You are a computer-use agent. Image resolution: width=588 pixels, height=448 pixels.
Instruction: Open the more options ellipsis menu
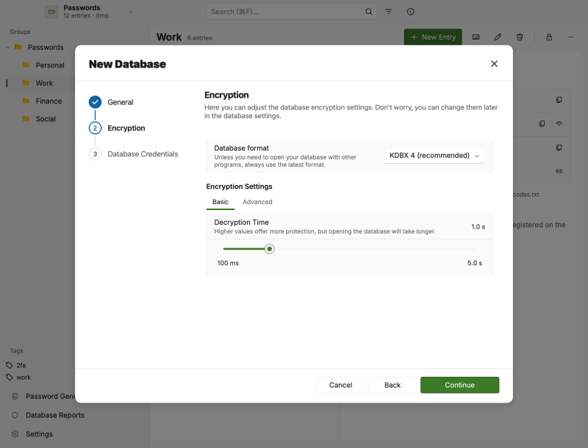click(571, 37)
